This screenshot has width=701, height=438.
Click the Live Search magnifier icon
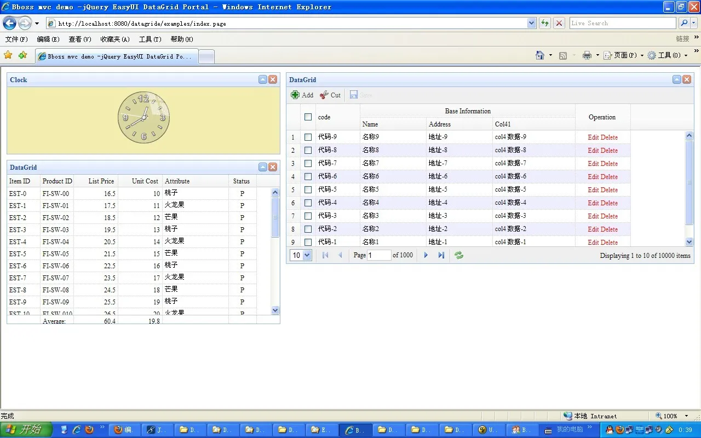[684, 23]
